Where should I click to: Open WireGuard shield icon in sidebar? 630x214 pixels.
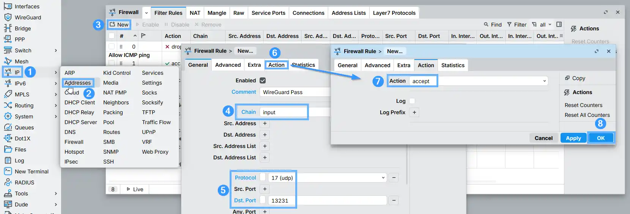pyautogui.click(x=8, y=17)
